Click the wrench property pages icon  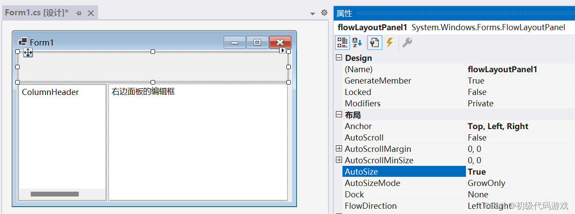tap(407, 42)
